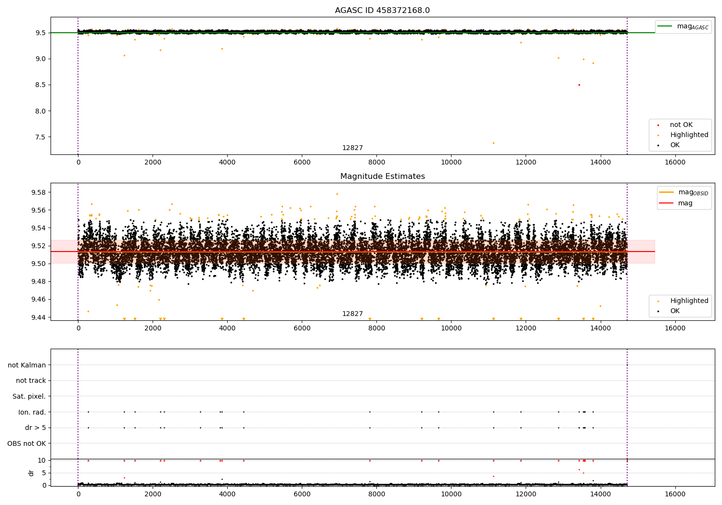Click the '8.5' y-tick in the top plot

click(x=40, y=85)
